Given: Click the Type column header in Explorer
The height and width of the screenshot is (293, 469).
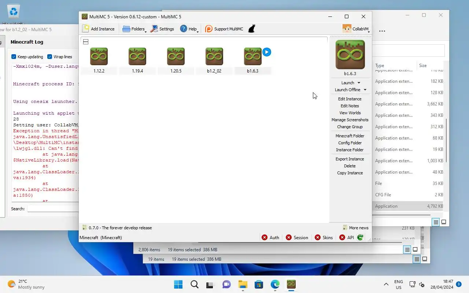Looking at the screenshot, I should point(380,66).
